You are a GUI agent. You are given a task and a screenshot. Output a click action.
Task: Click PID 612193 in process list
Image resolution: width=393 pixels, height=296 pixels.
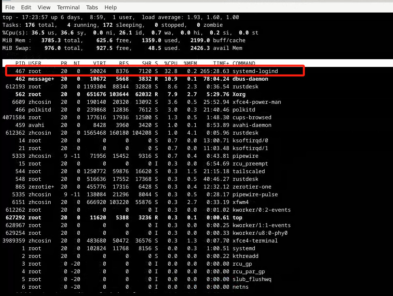pyautogui.click(x=15, y=86)
